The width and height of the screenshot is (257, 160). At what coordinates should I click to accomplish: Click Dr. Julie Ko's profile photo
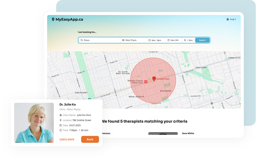coord(34,123)
